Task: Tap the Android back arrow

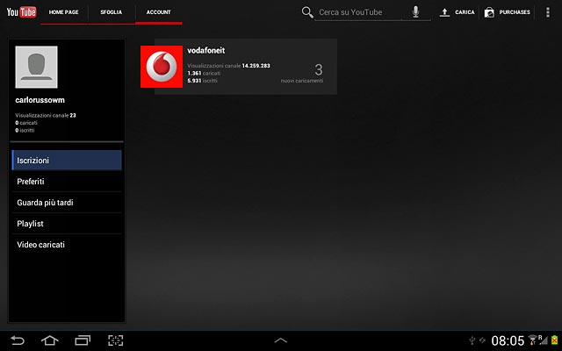Action: pyautogui.click(x=18, y=340)
